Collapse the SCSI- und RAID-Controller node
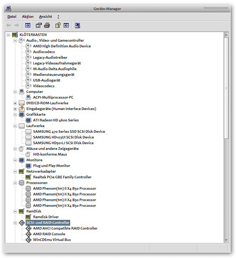Image resolution: width=236 pixels, height=258 pixels. 15,223
